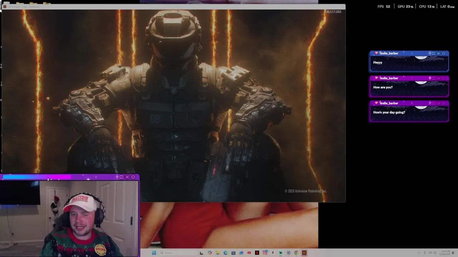This screenshot has height=257, width=458.
Task: Click the GPU 23% overlay readout
Action: tap(406, 7)
